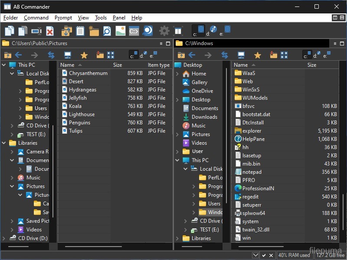Click the swap arrows icon in right panel
This screenshot has height=260, width=347.
click(224, 55)
